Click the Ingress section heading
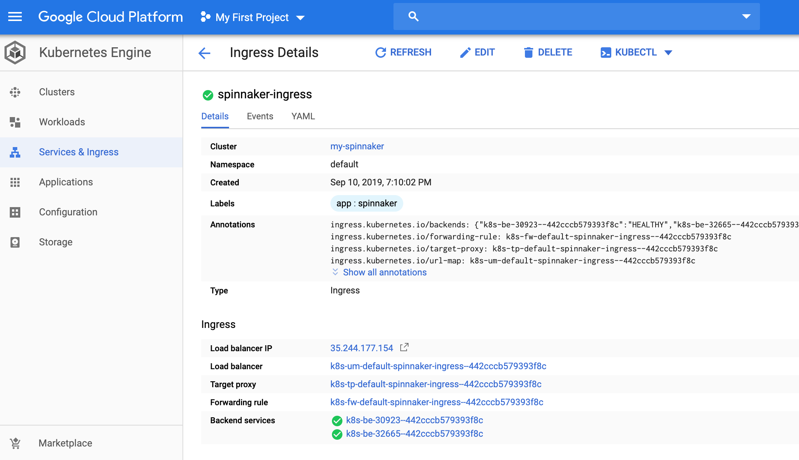 pos(218,324)
